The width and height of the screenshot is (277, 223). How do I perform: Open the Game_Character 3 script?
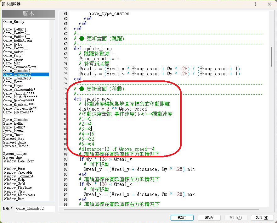click(x=17, y=78)
